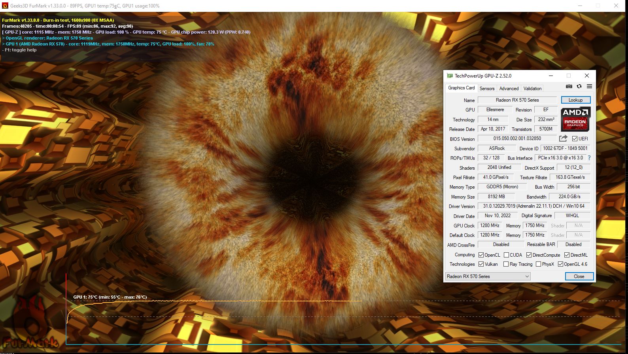Click the Bus Interface question mark icon
628x354 pixels.
[589, 158]
